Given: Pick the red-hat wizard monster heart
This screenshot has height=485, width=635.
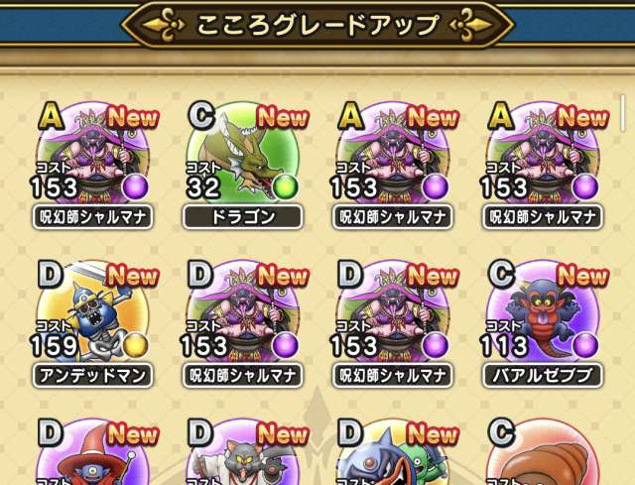Looking at the screenshot, I should click(x=93, y=452).
